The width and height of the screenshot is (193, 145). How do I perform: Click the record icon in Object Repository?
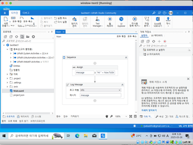165,41
